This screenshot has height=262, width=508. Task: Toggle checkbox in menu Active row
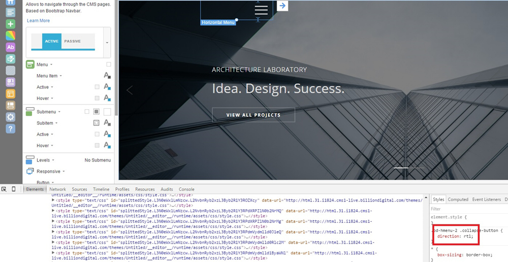tap(97, 87)
